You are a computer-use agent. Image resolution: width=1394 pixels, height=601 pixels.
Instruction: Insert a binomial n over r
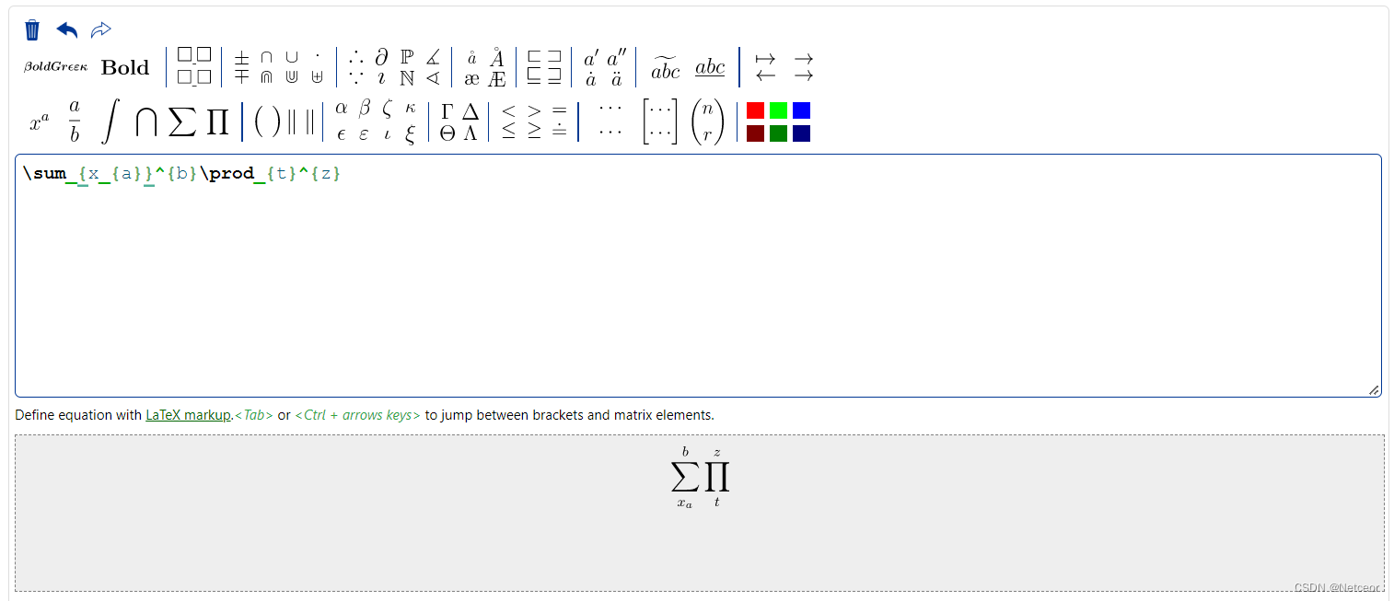click(707, 121)
